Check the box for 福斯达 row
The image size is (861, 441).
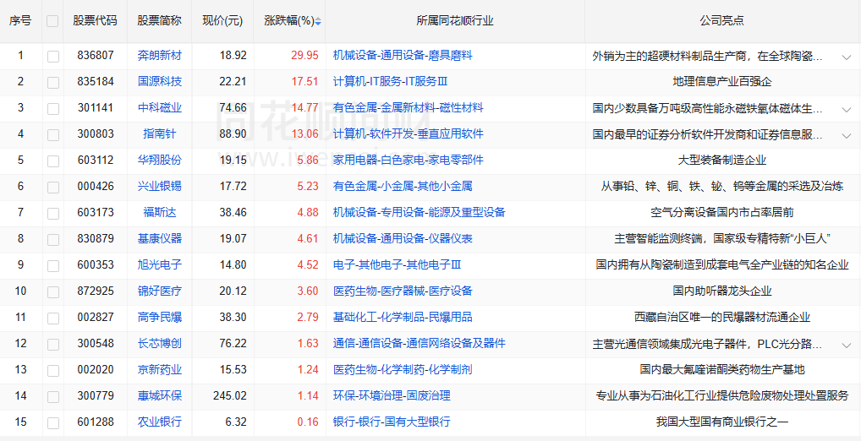(53, 214)
